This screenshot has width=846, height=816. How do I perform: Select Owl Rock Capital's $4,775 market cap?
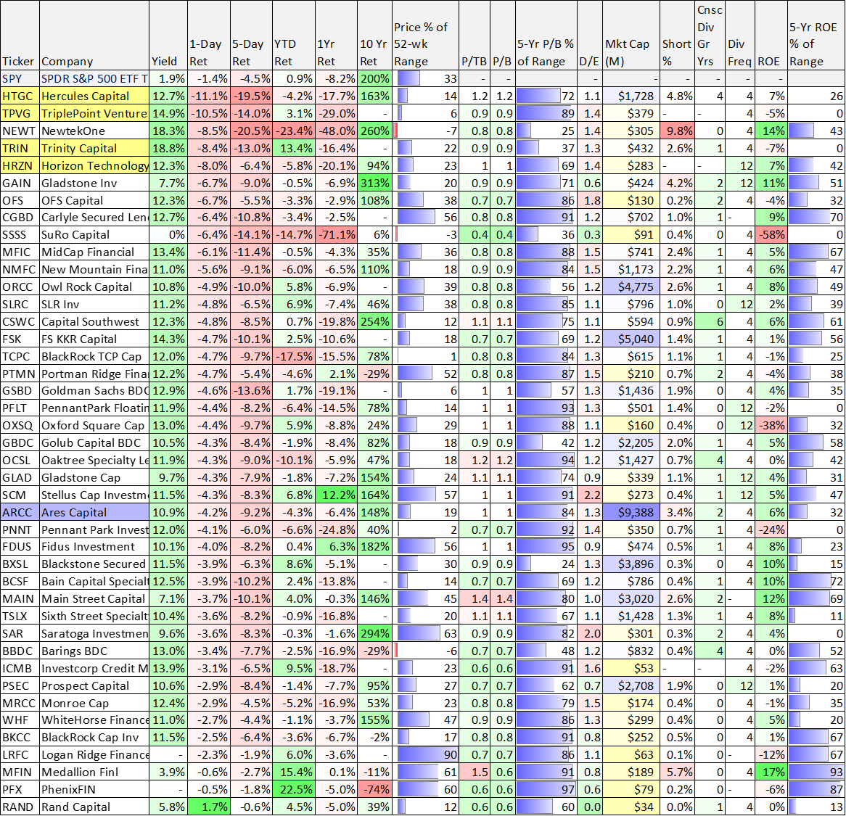(x=631, y=287)
